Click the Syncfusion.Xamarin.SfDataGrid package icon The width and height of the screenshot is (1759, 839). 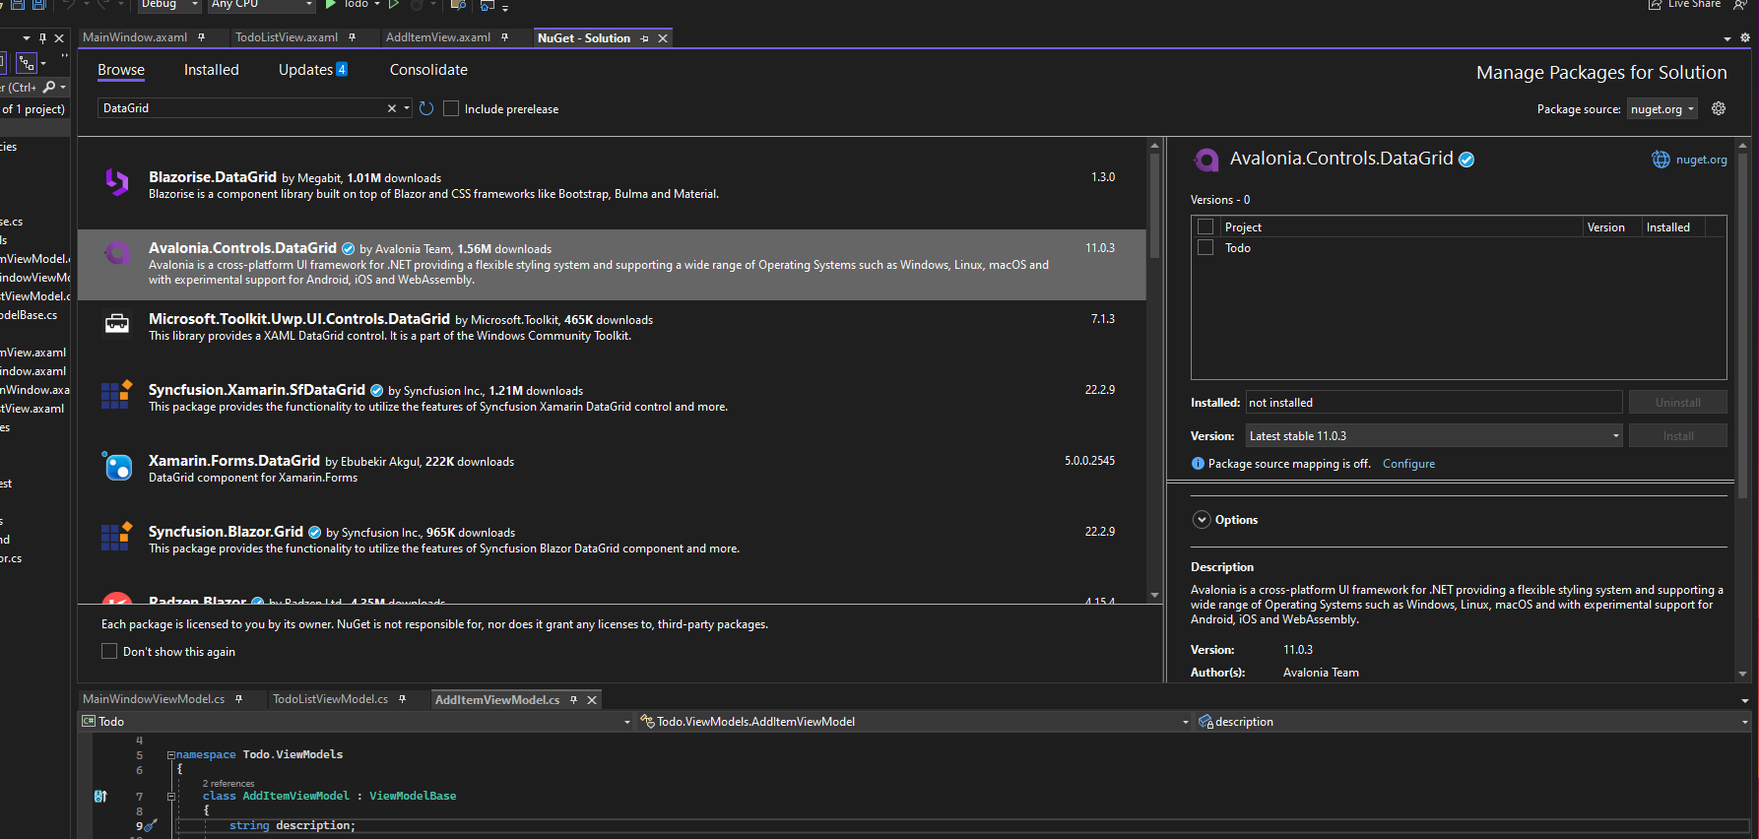tap(117, 394)
